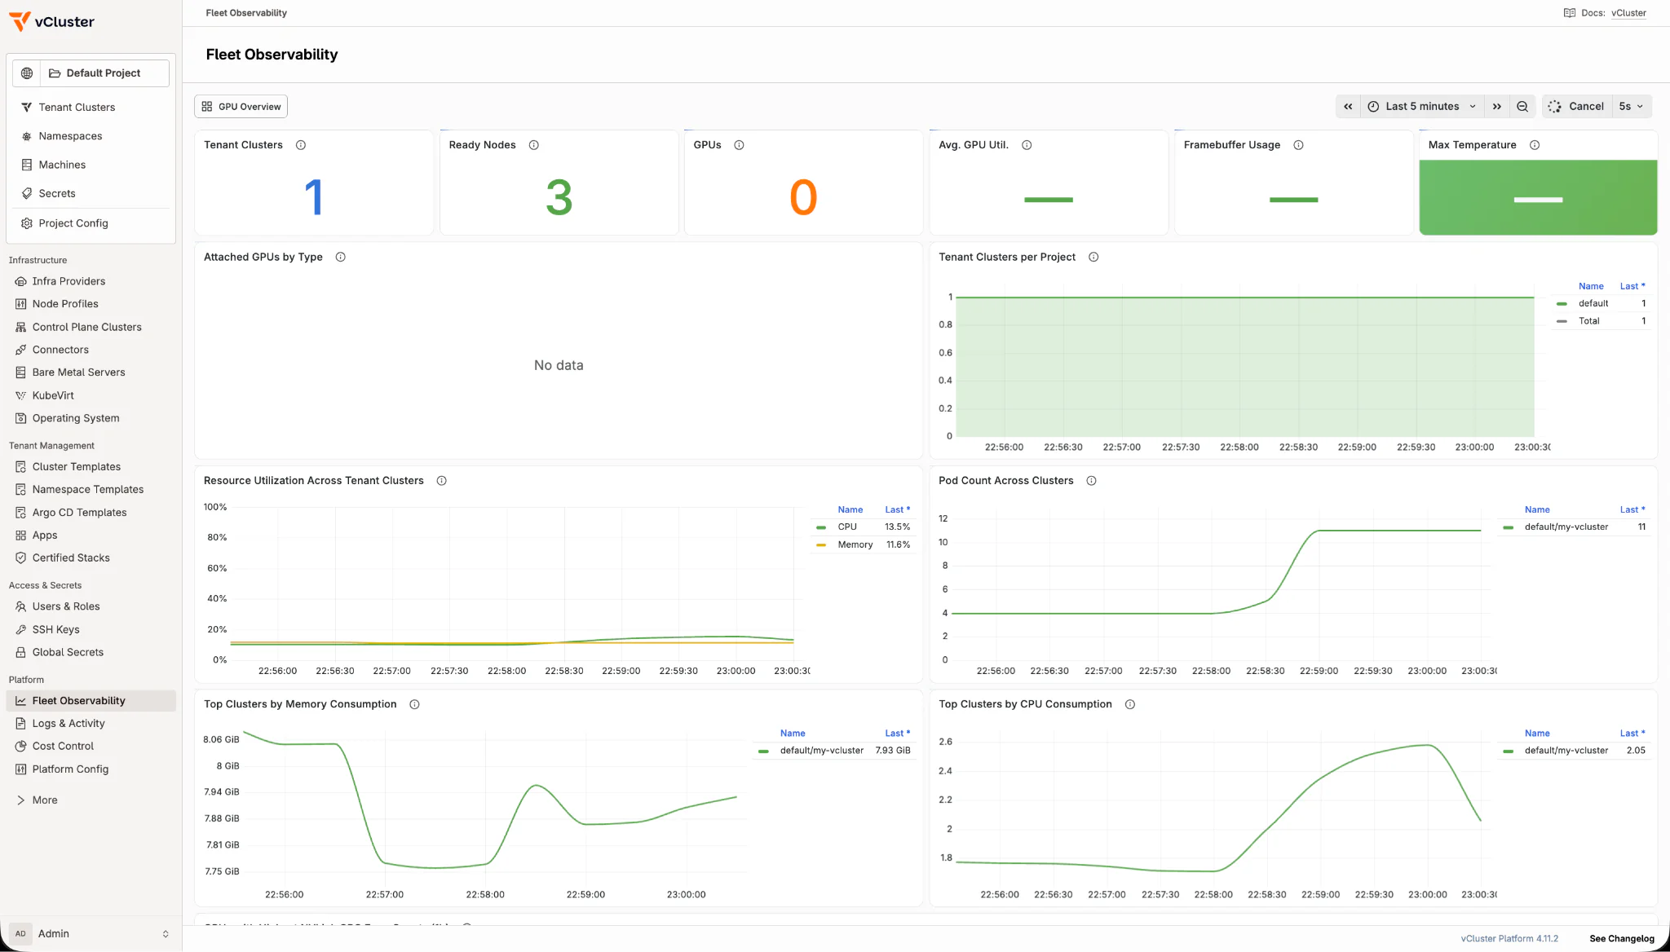Open Project Config settings
Image resolution: width=1670 pixels, height=952 pixels.
73,223
